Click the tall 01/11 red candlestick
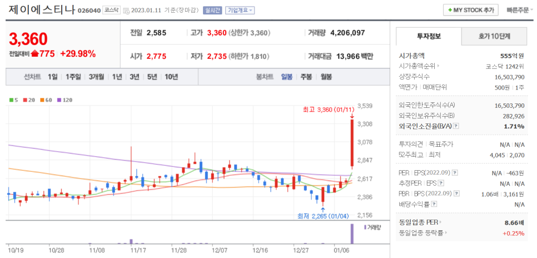 pyautogui.click(x=352, y=143)
